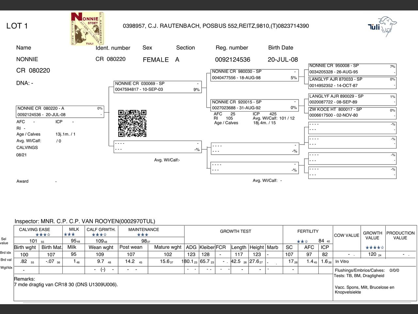Click the DNA: - field
The height and width of the screenshot is (314, 418).
click(24, 83)
